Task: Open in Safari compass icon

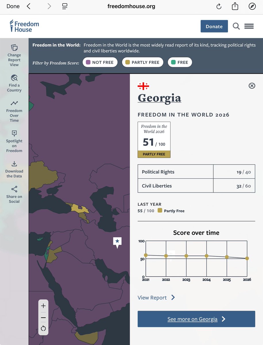Action: 252,6
